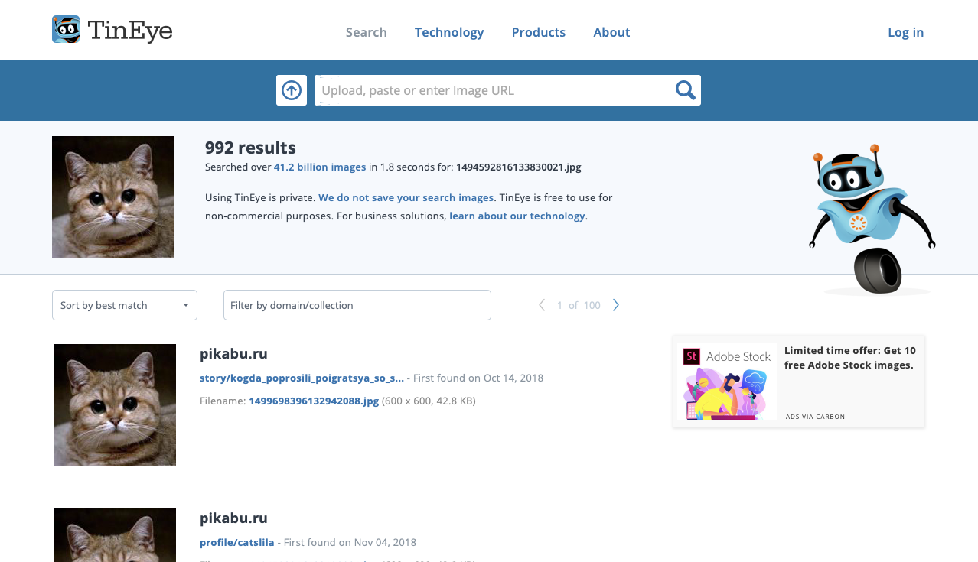The image size is (978, 562).
Task: Click the magnifying glass search icon
Action: [x=686, y=90]
